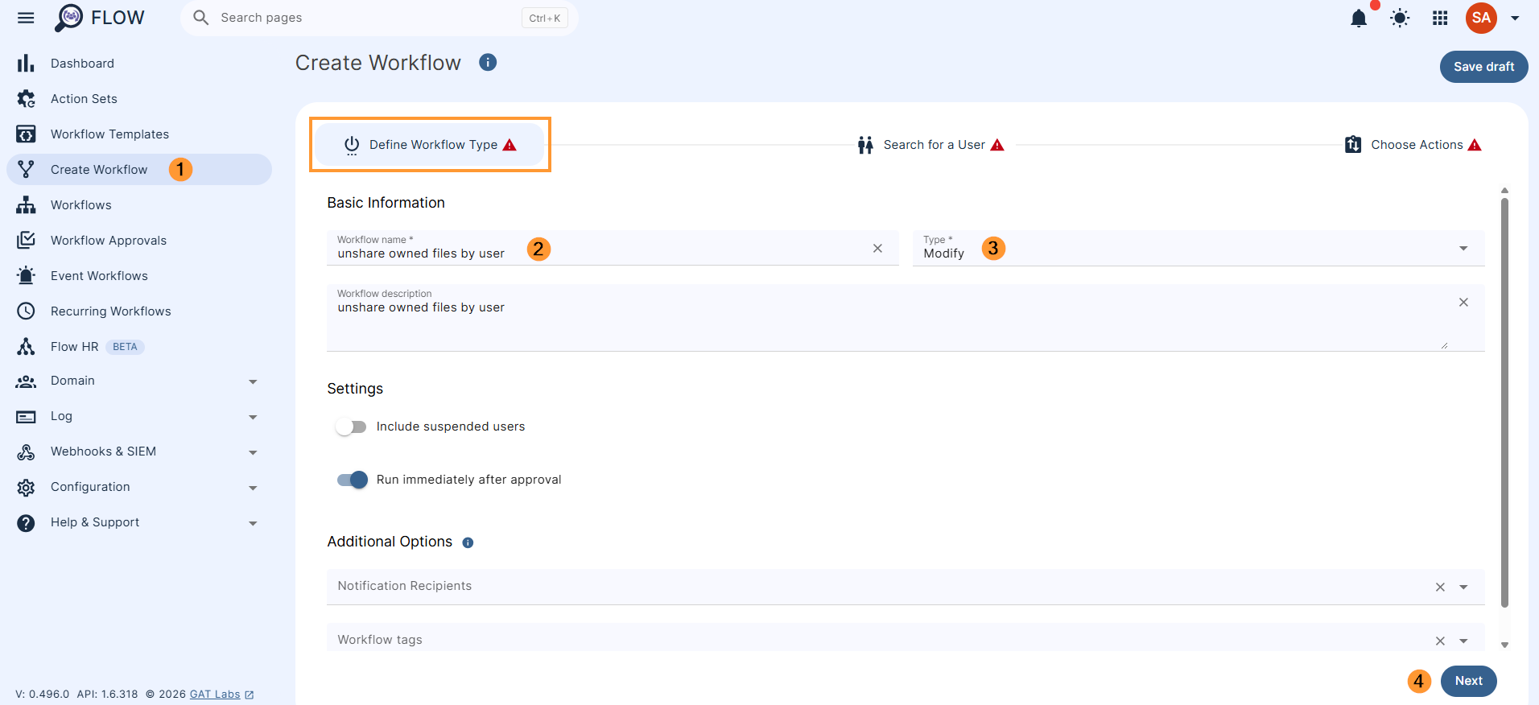The height and width of the screenshot is (705, 1539).
Task: Click info icon beside Additional Options
Action: (x=468, y=542)
